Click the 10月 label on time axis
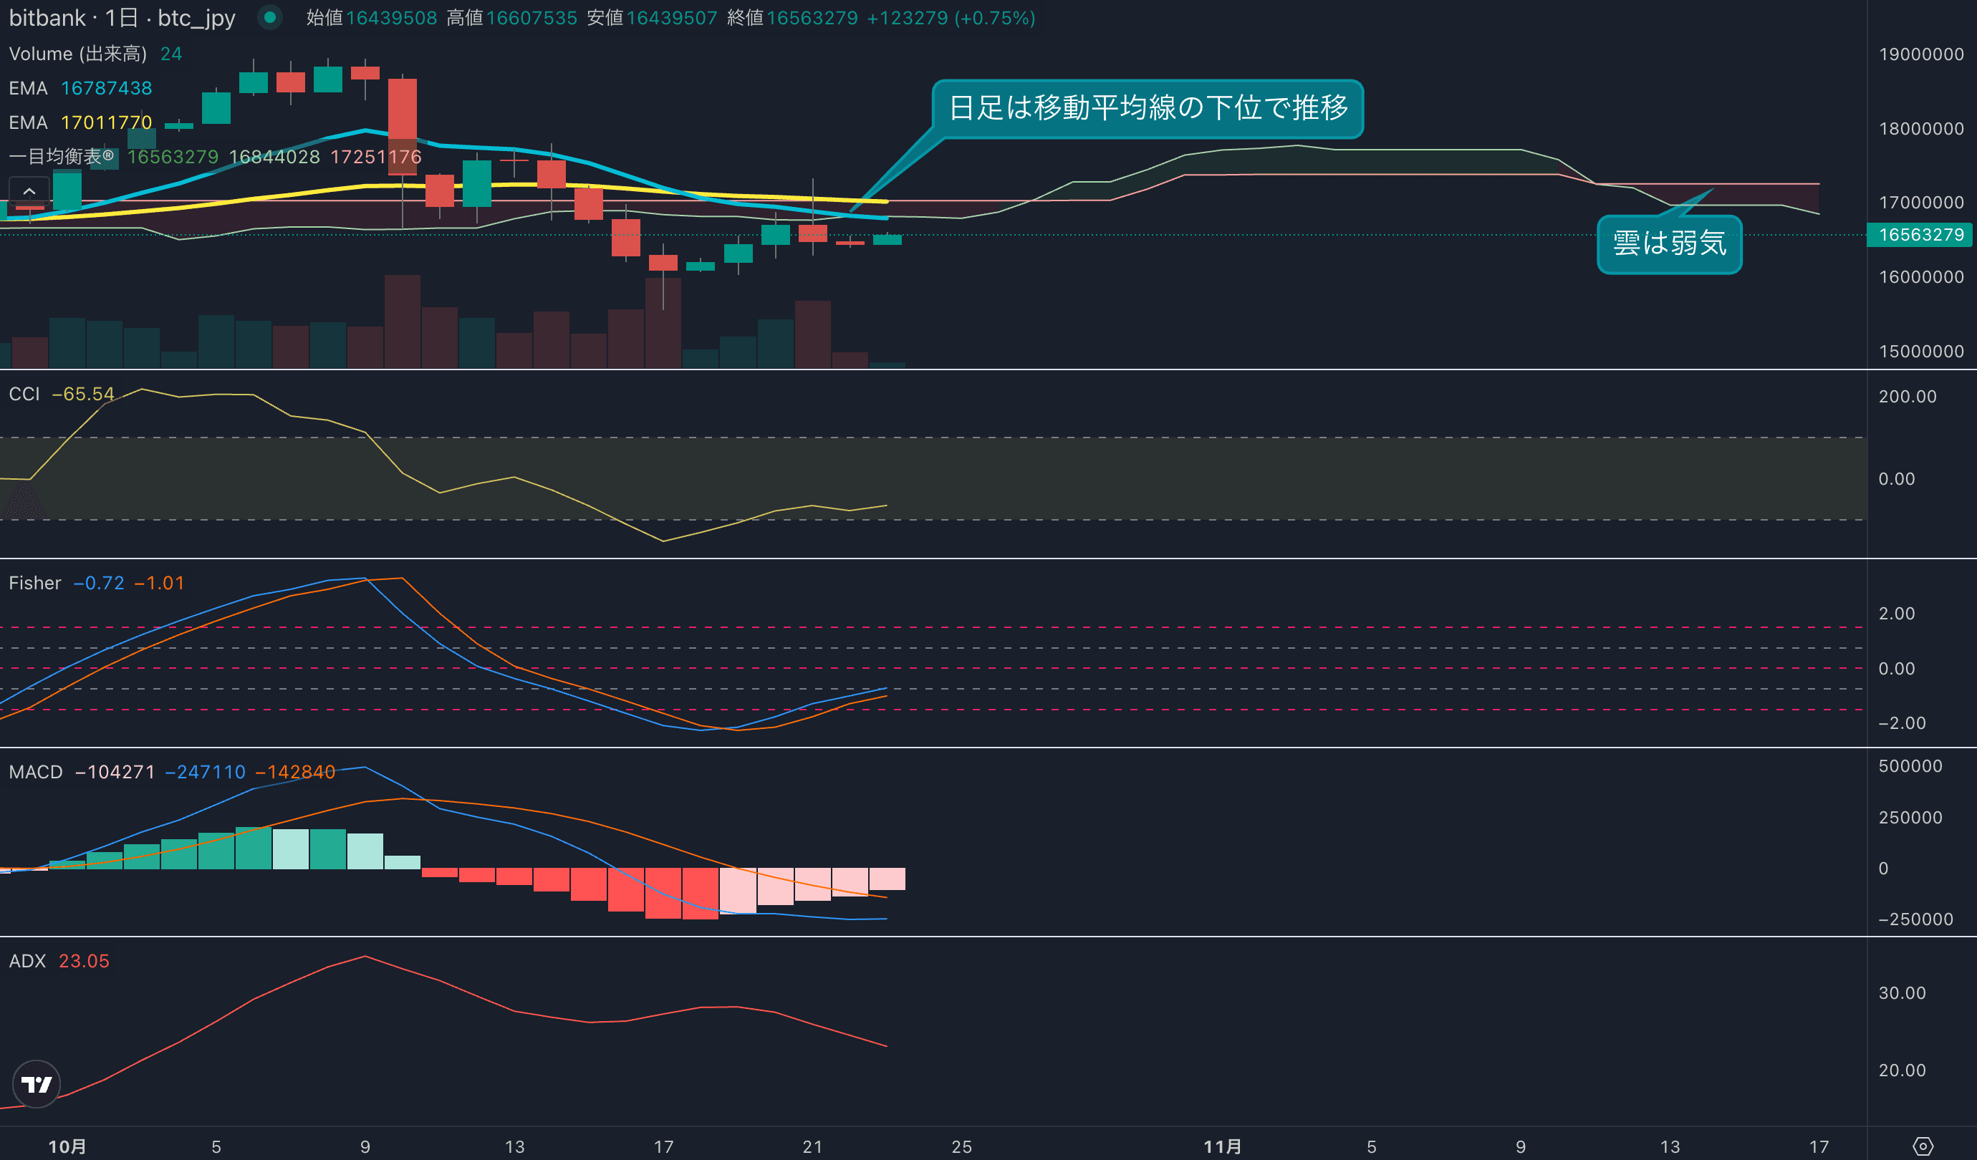1977x1160 pixels. (x=67, y=1146)
